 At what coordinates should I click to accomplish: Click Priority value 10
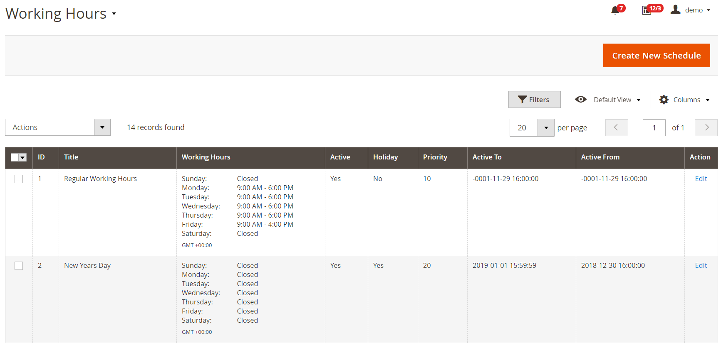[x=427, y=179]
